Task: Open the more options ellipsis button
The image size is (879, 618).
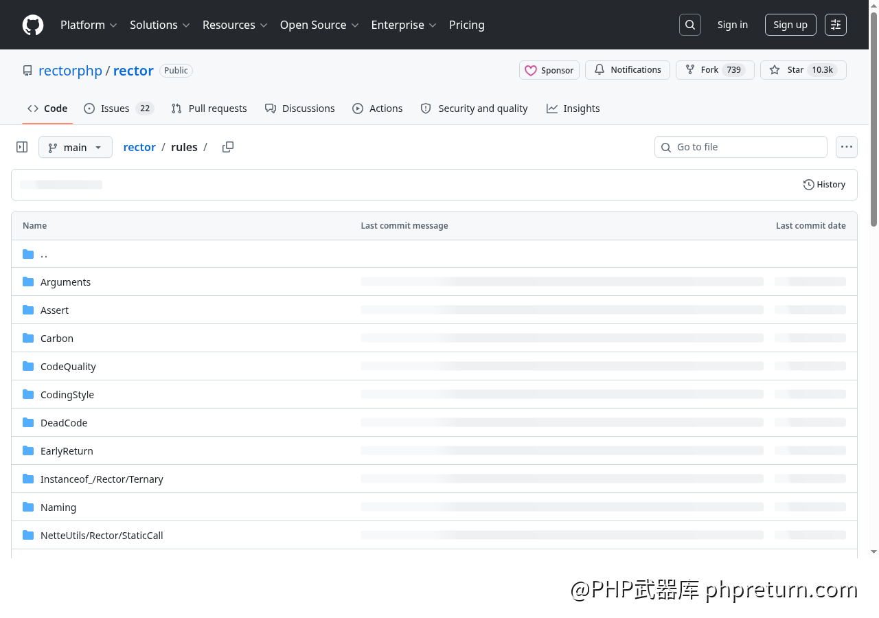Action: (x=847, y=147)
